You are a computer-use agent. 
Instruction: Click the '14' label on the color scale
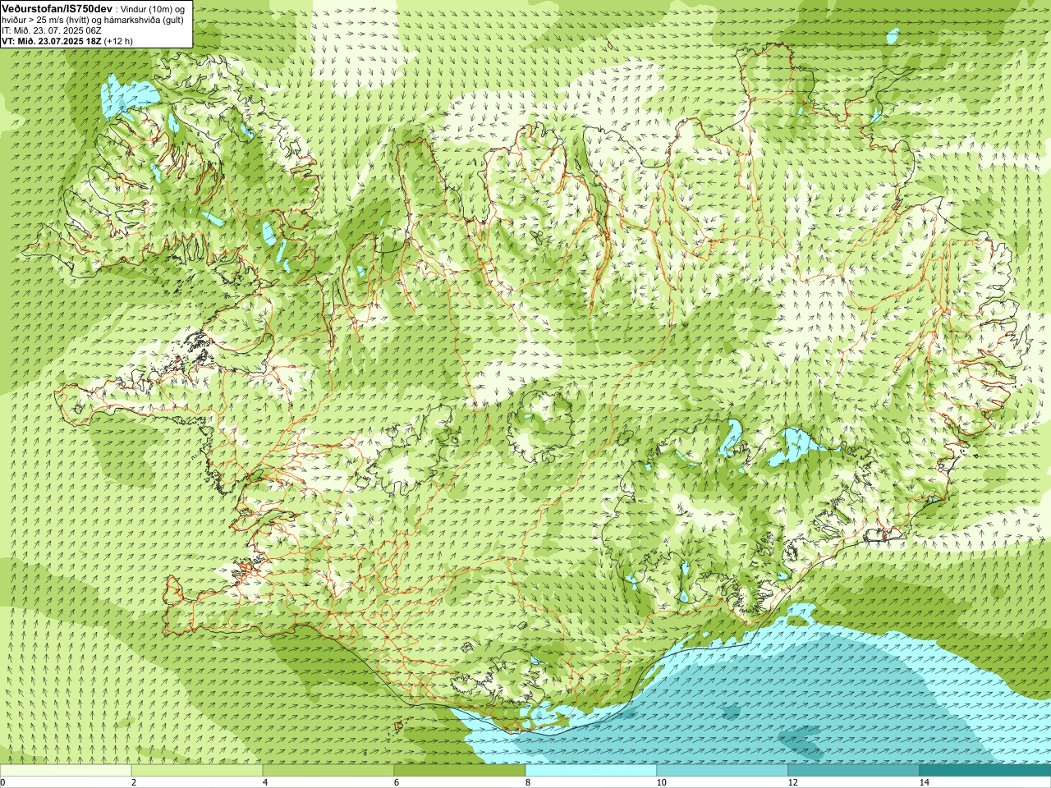pyautogui.click(x=924, y=782)
